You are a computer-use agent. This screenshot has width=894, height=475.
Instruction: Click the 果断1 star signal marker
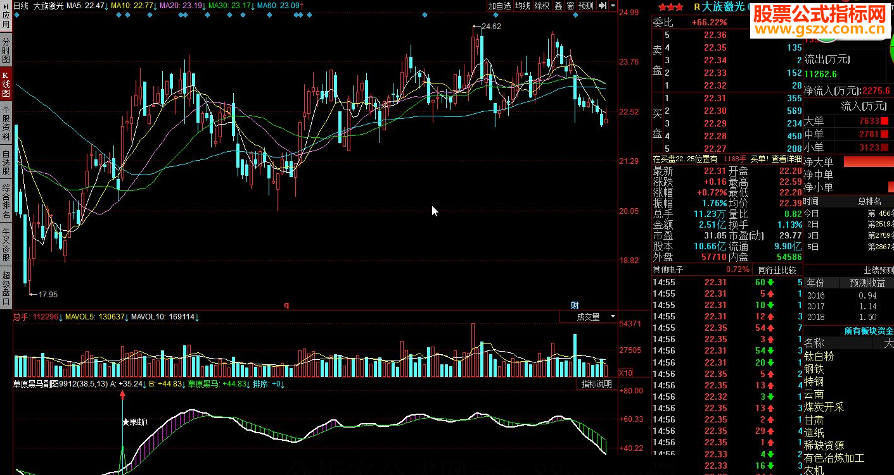[135, 422]
